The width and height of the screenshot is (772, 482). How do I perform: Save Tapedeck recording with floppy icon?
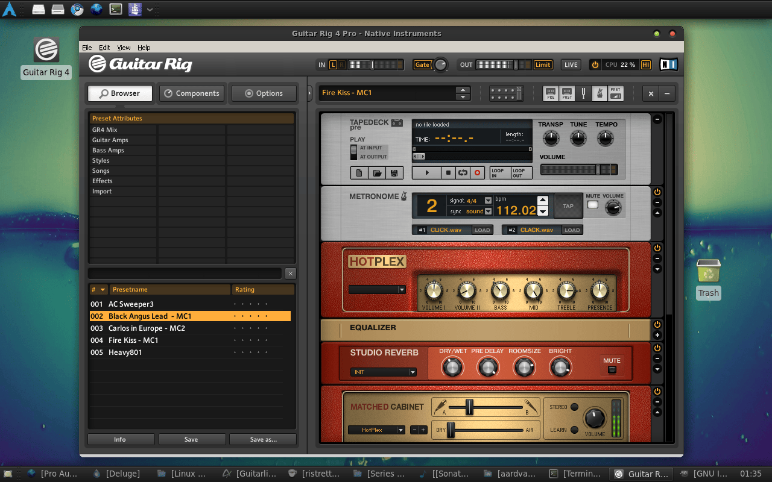(394, 173)
